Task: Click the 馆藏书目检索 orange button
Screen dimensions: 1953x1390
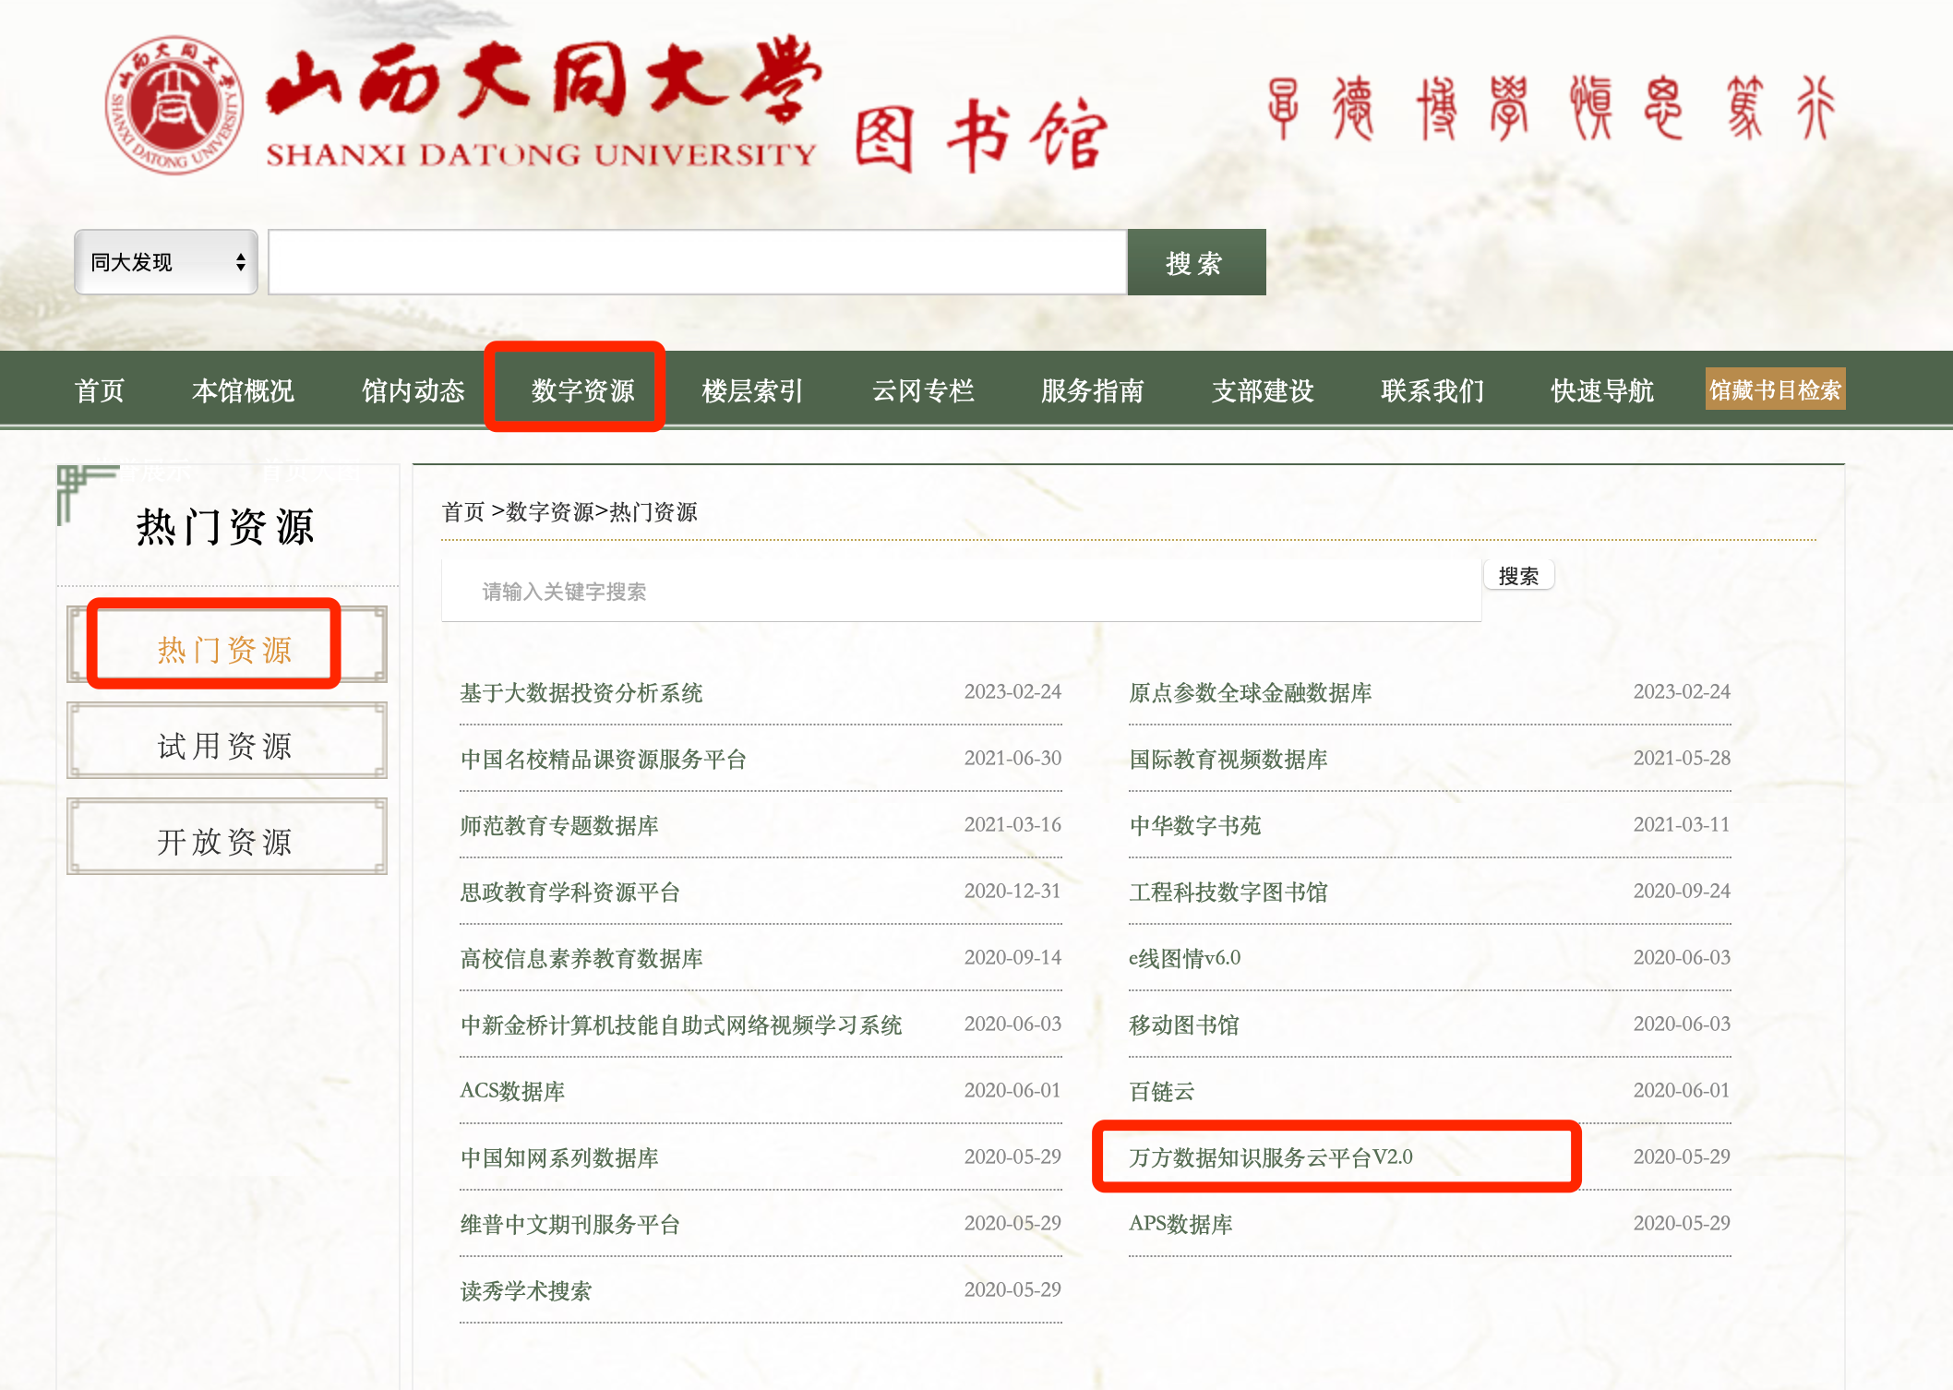Action: (x=1775, y=389)
